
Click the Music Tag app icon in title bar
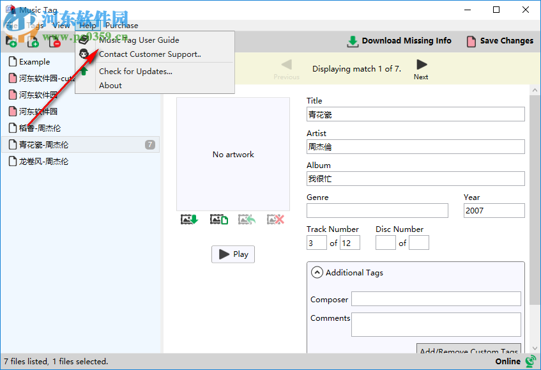pyautogui.click(x=10, y=10)
